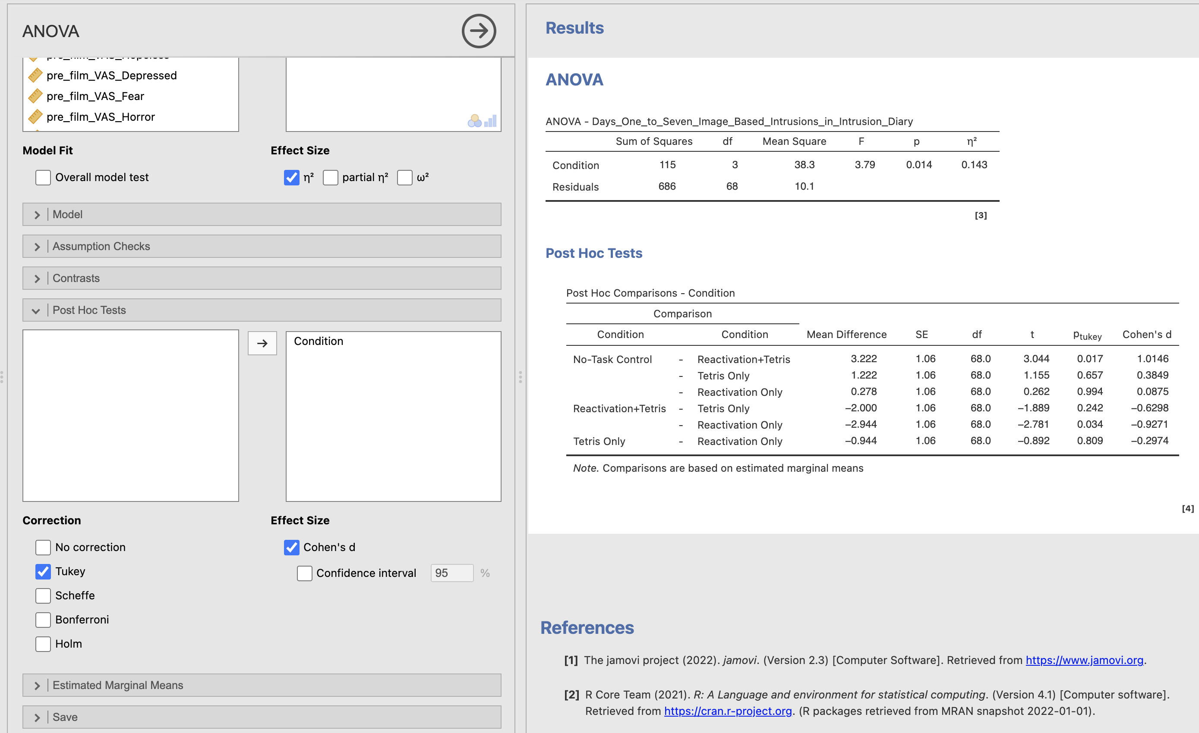Collapse the ANOVA options panel arrow
This screenshot has width=1199, height=733.
[x=478, y=31]
